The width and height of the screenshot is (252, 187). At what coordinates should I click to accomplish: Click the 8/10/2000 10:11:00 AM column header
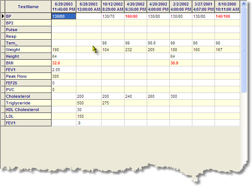click(227, 7)
